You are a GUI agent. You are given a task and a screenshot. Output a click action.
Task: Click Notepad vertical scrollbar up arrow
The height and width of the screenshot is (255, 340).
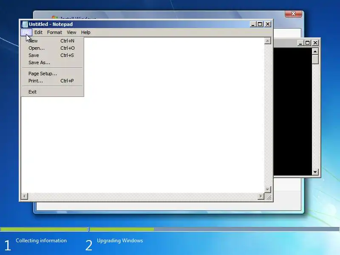pos(268,41)
